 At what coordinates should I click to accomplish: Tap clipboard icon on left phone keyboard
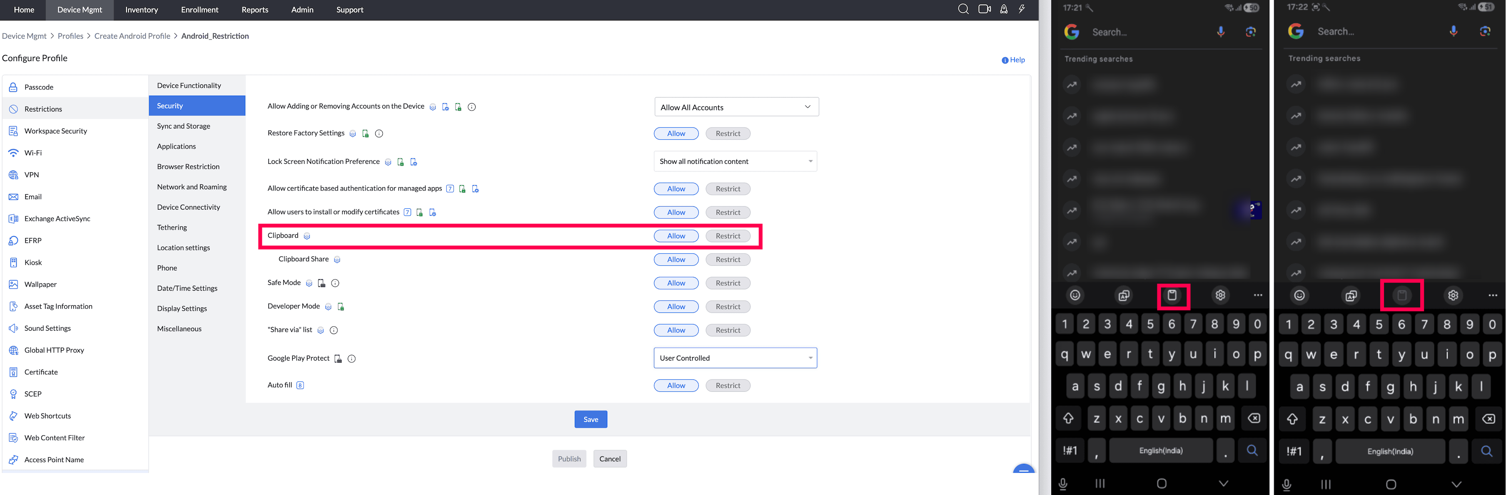coord(1172,295)
